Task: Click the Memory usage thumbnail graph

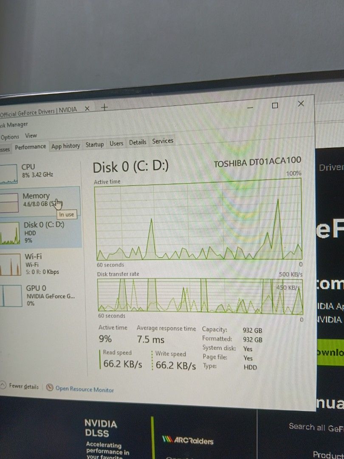Action: tap(9, 203)
